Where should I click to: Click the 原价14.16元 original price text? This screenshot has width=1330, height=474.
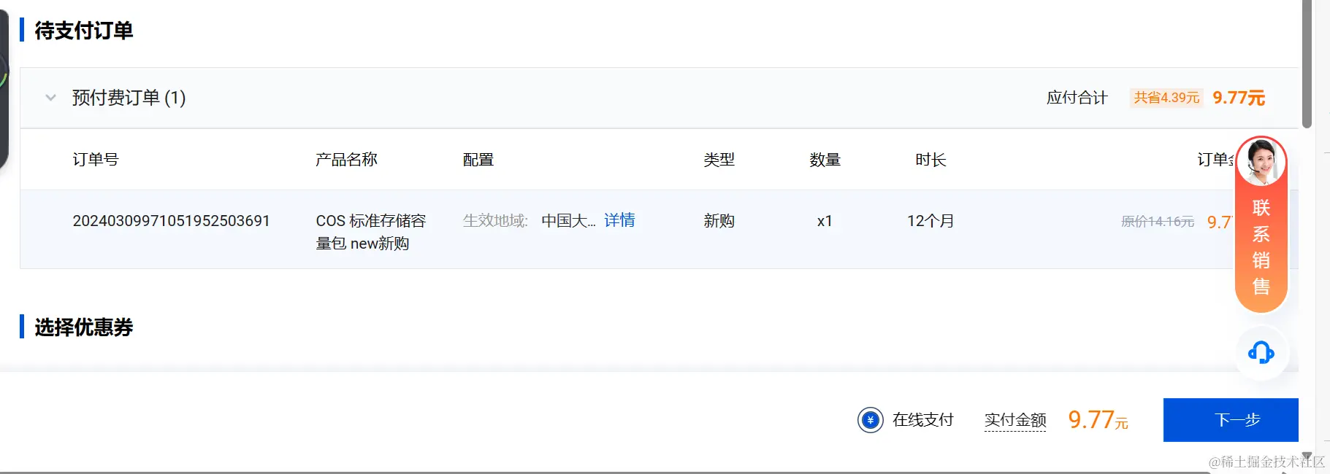tap(1158, 222)
